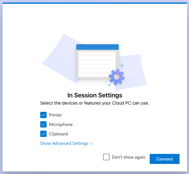Open the Show Advanced Settings link
This screenshot has height=174, width=189.
64,143
